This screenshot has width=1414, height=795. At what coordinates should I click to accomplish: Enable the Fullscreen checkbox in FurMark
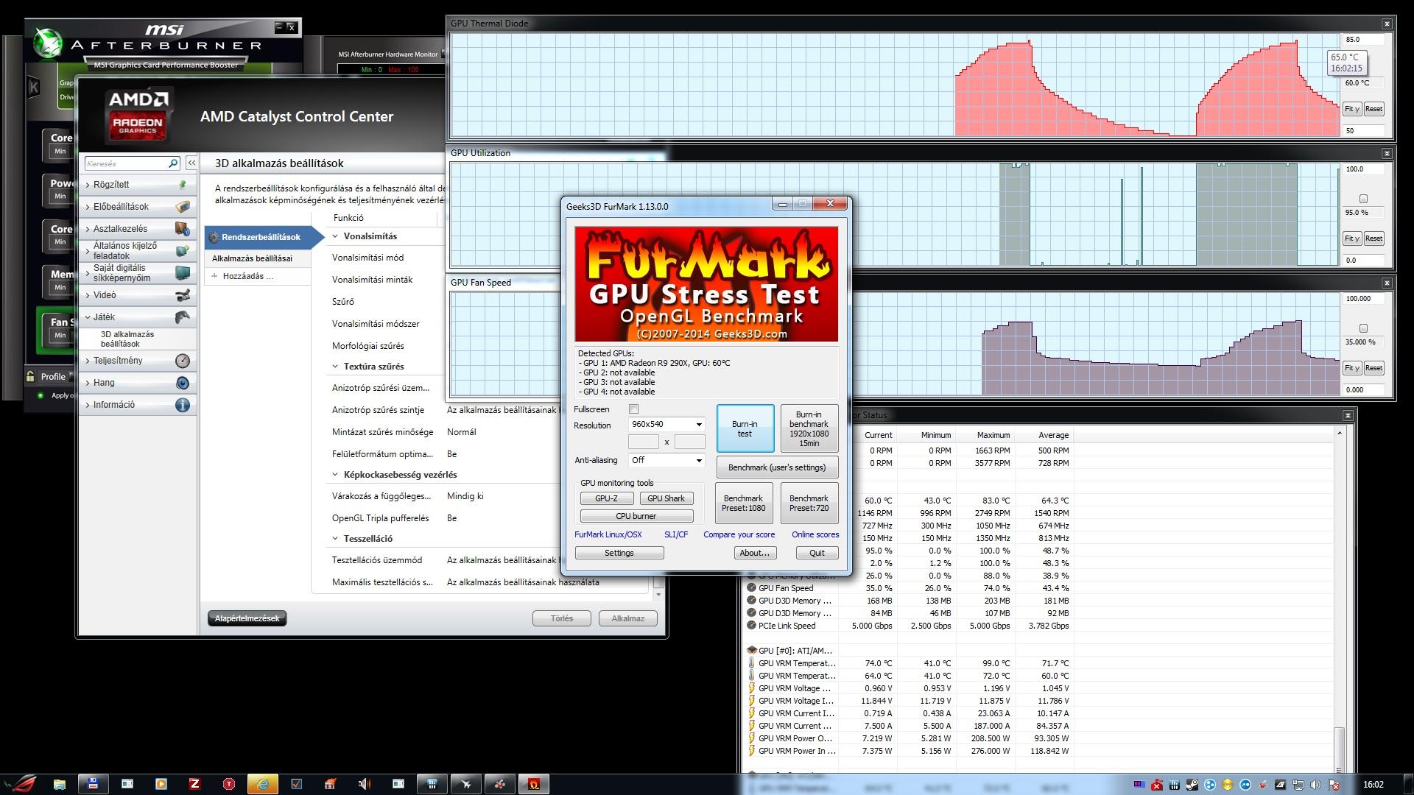[633, 409]
